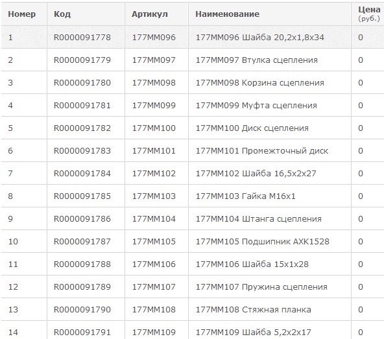Open 177MM098 Корзина сцепления entry
Screen dimensions: 384x339
point(259,83)
